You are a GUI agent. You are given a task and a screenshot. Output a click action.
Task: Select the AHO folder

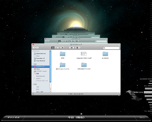click(63, 55)
